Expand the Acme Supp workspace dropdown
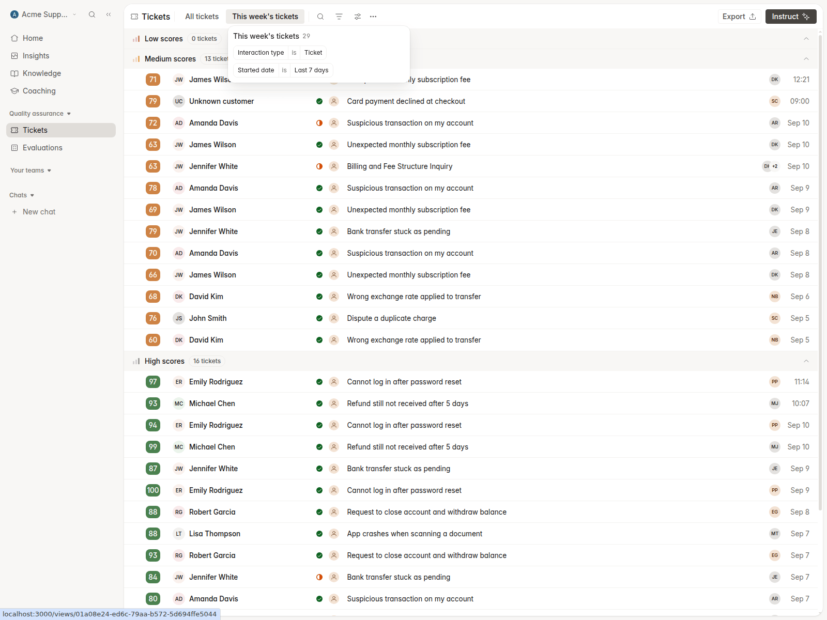 click(x=43, y=14)
